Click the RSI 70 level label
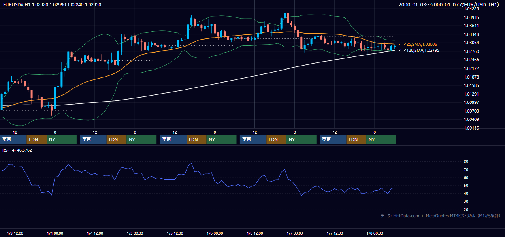This screenshot has height=237, width=505. click(x=466, y=169)
